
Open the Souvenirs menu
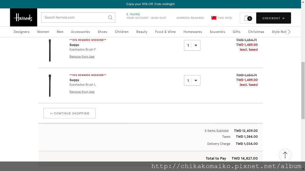217,32
